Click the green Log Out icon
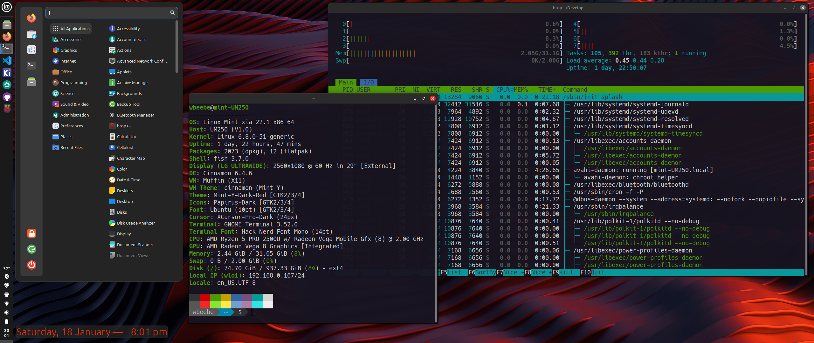 click(31, 249)
